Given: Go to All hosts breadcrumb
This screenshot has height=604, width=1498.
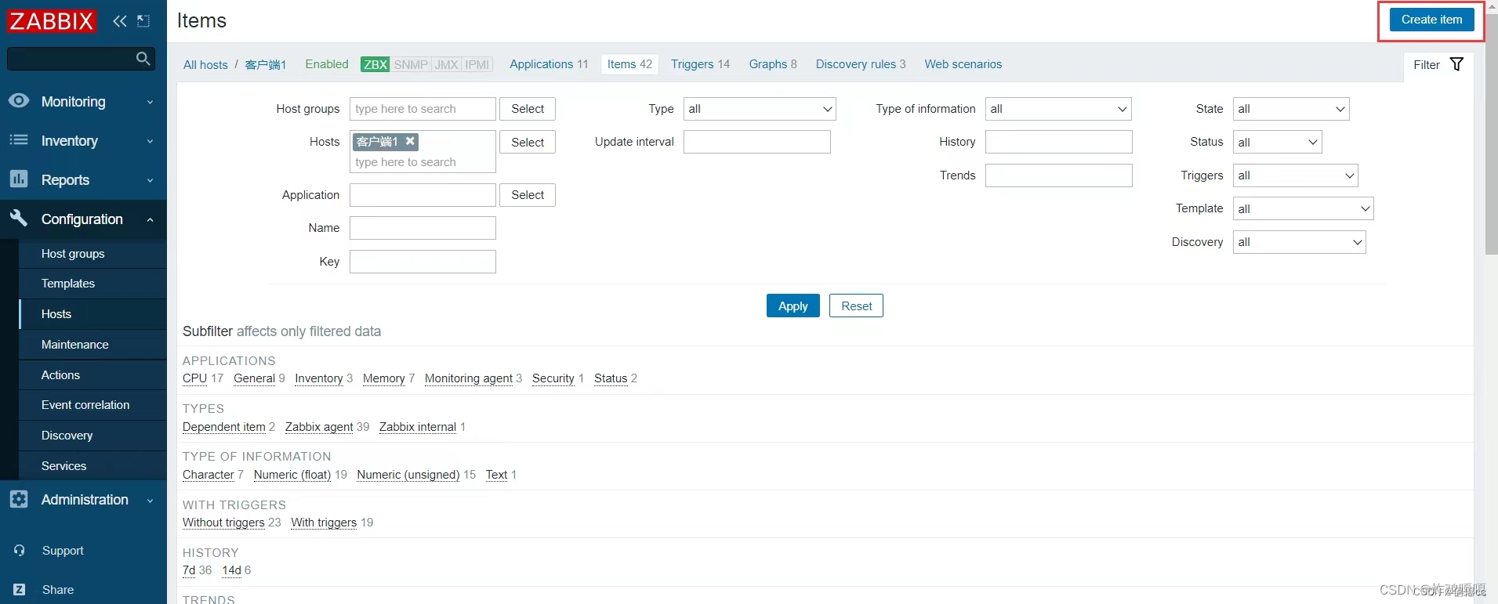Looking at the screenshot, I should pos(205,65).
